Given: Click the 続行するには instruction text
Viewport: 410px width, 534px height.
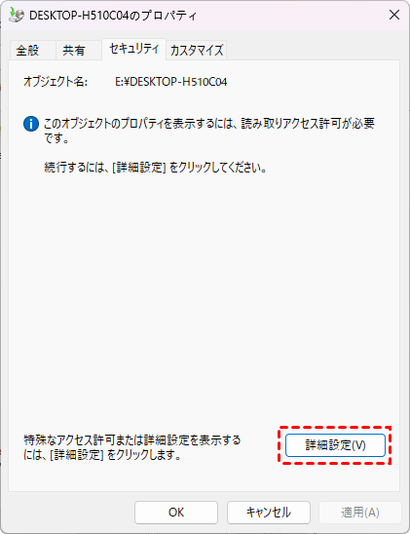Looking at the screenshot, I should tap(155, 168).
